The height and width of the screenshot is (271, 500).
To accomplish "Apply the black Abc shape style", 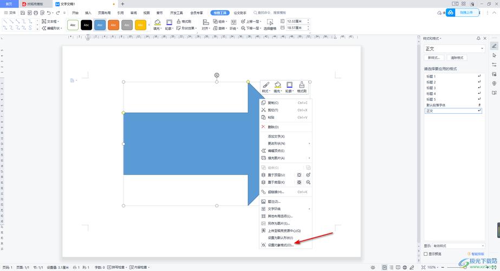I will pos(87,25).
